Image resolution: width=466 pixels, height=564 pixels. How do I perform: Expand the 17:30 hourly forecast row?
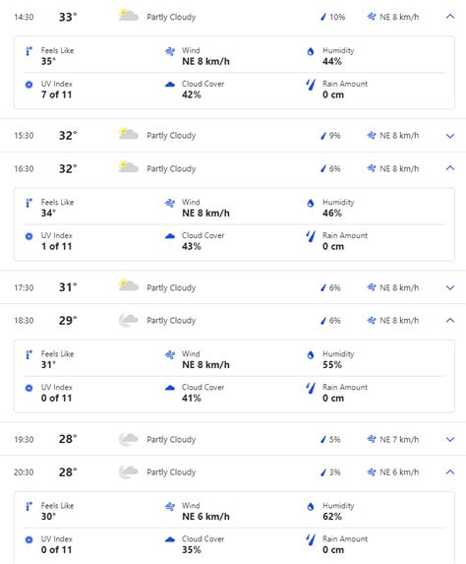(x=450, y=287)
